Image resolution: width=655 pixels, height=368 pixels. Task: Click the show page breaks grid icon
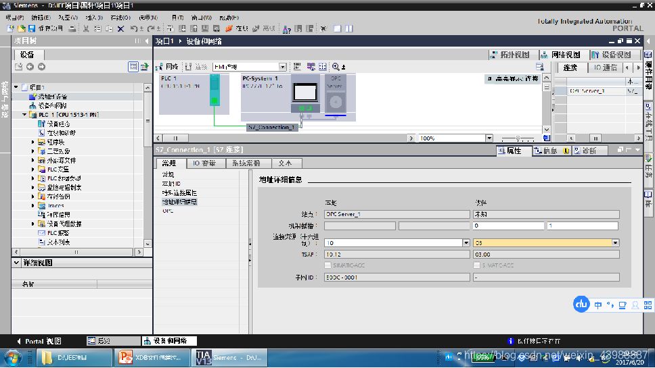coord(323,67)
